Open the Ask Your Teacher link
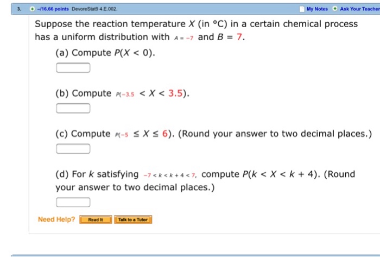Viewport: 380px width, 257px height. pyautogui.click(x=360, y=9)
